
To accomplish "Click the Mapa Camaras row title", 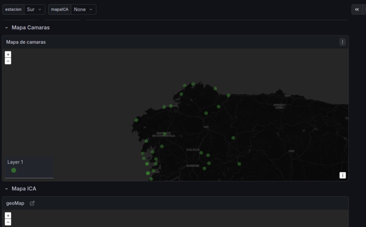I will (x=30, y=28).
